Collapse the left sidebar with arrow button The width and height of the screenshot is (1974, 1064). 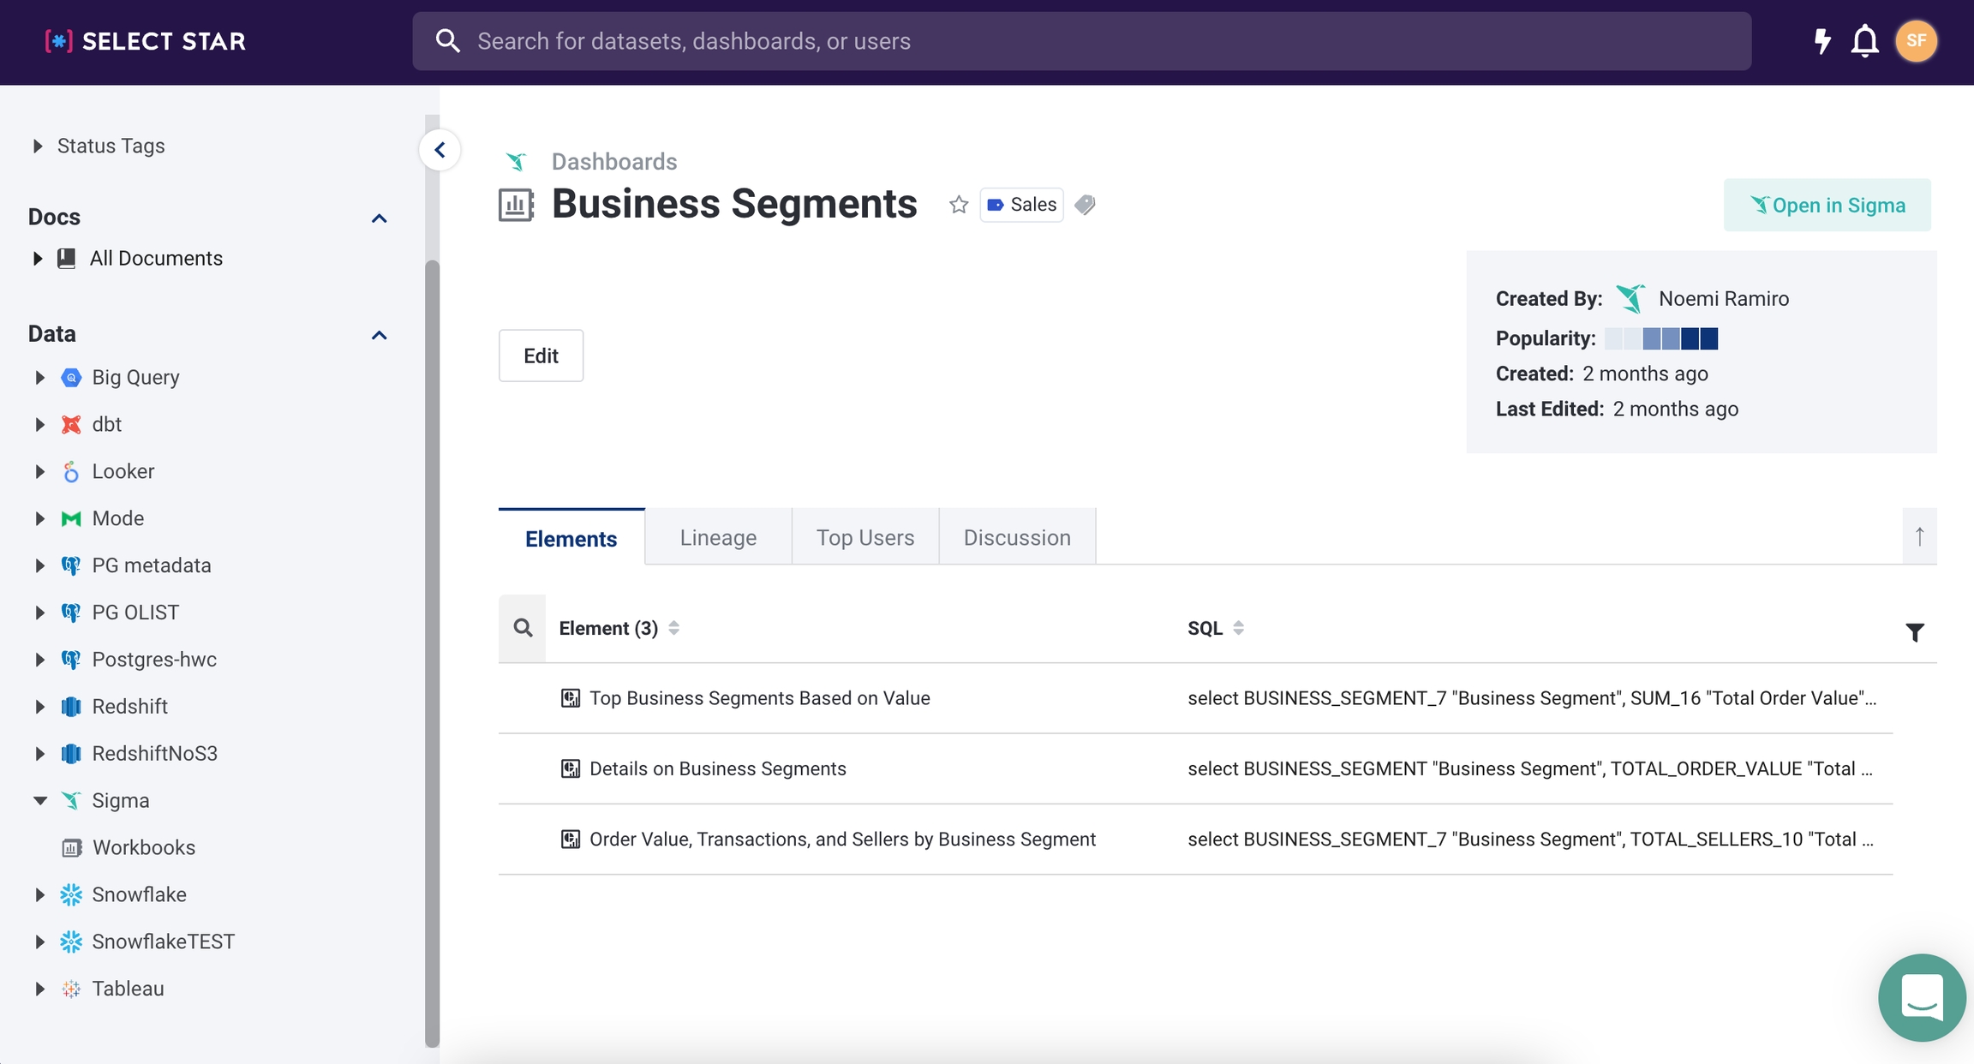440,150
